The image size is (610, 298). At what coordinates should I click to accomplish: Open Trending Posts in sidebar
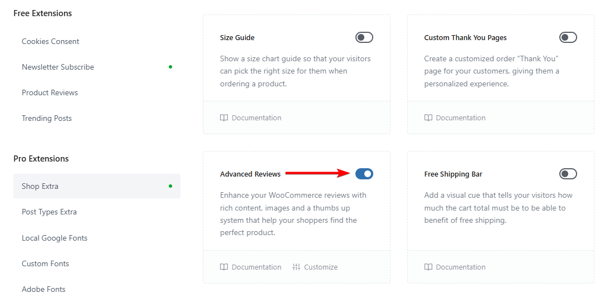(47, 118)
